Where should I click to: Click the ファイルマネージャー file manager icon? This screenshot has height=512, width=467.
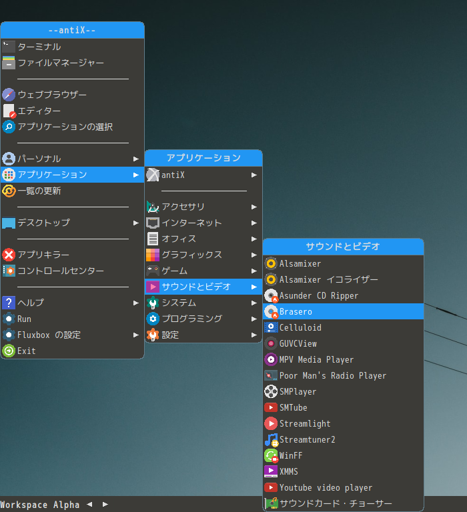pos(9,63)
